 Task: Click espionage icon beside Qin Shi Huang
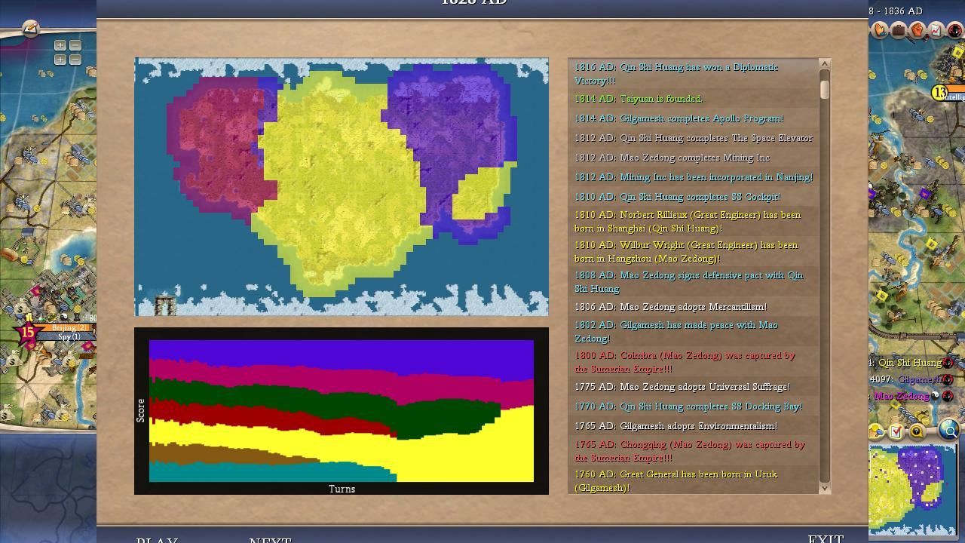(948, 363)
